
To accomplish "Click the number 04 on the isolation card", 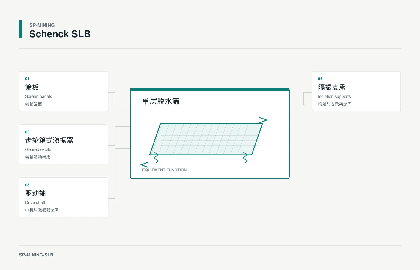I will (x=320, y=79).
